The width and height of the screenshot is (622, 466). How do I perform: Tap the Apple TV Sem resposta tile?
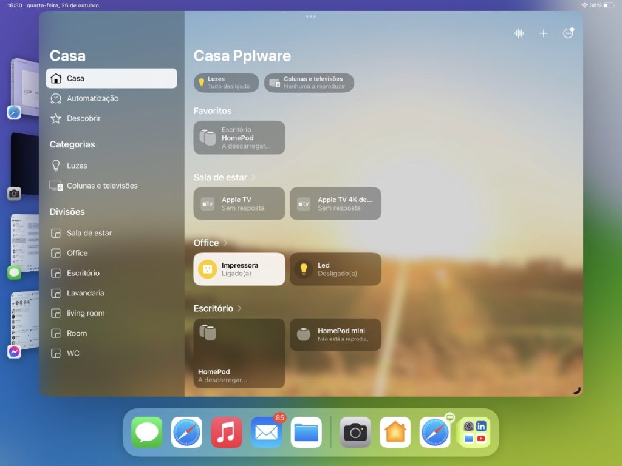click(x=239, y=204)
